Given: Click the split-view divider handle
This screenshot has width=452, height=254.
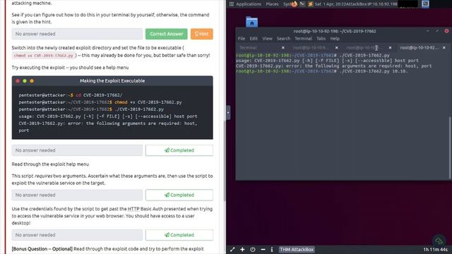Looking at the screenshot, I should pyautogui.click(x=228, y=112).
